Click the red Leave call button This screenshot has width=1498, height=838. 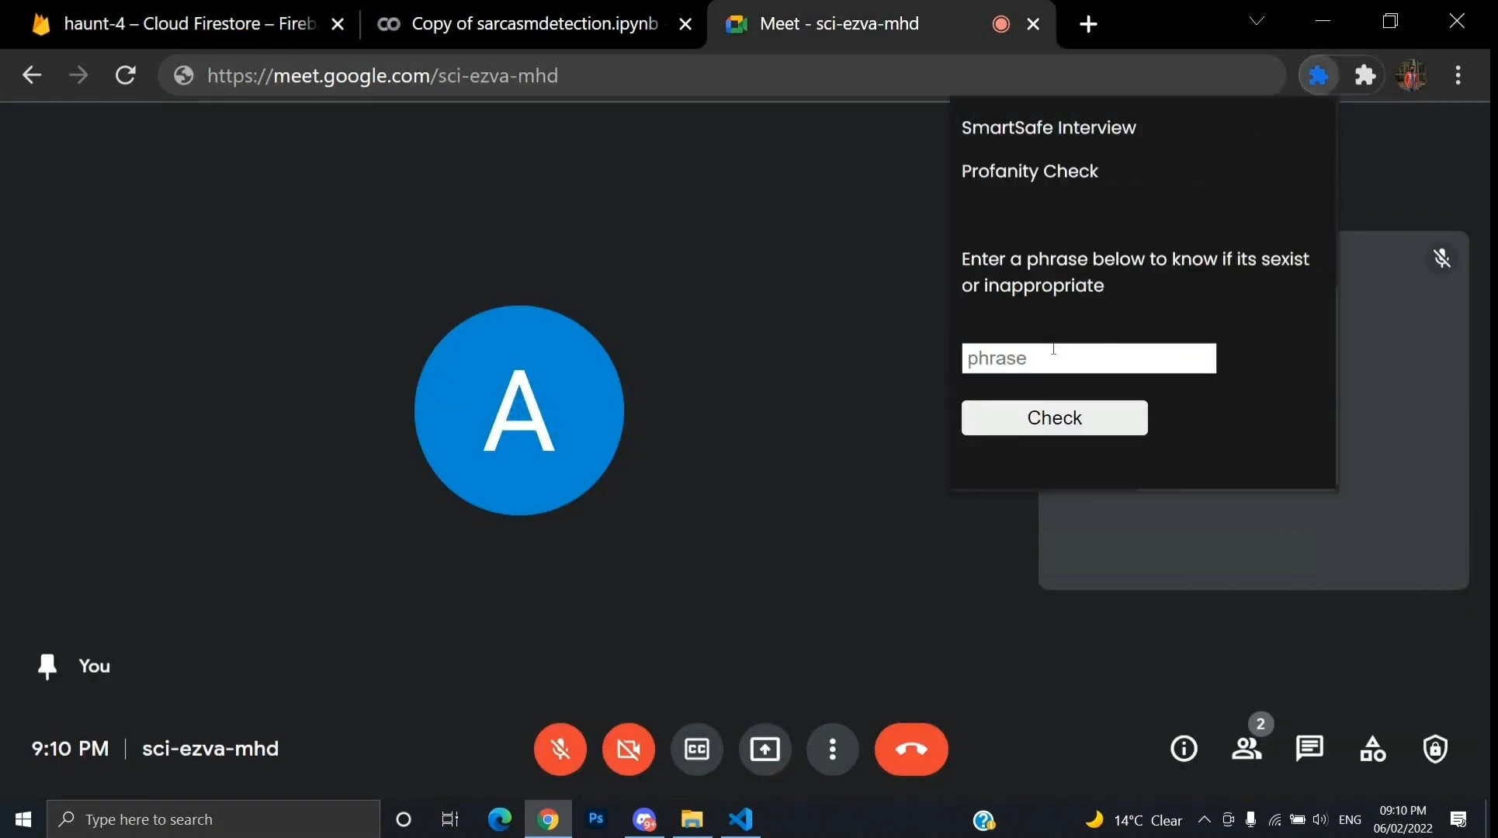(x=910, y=749)
